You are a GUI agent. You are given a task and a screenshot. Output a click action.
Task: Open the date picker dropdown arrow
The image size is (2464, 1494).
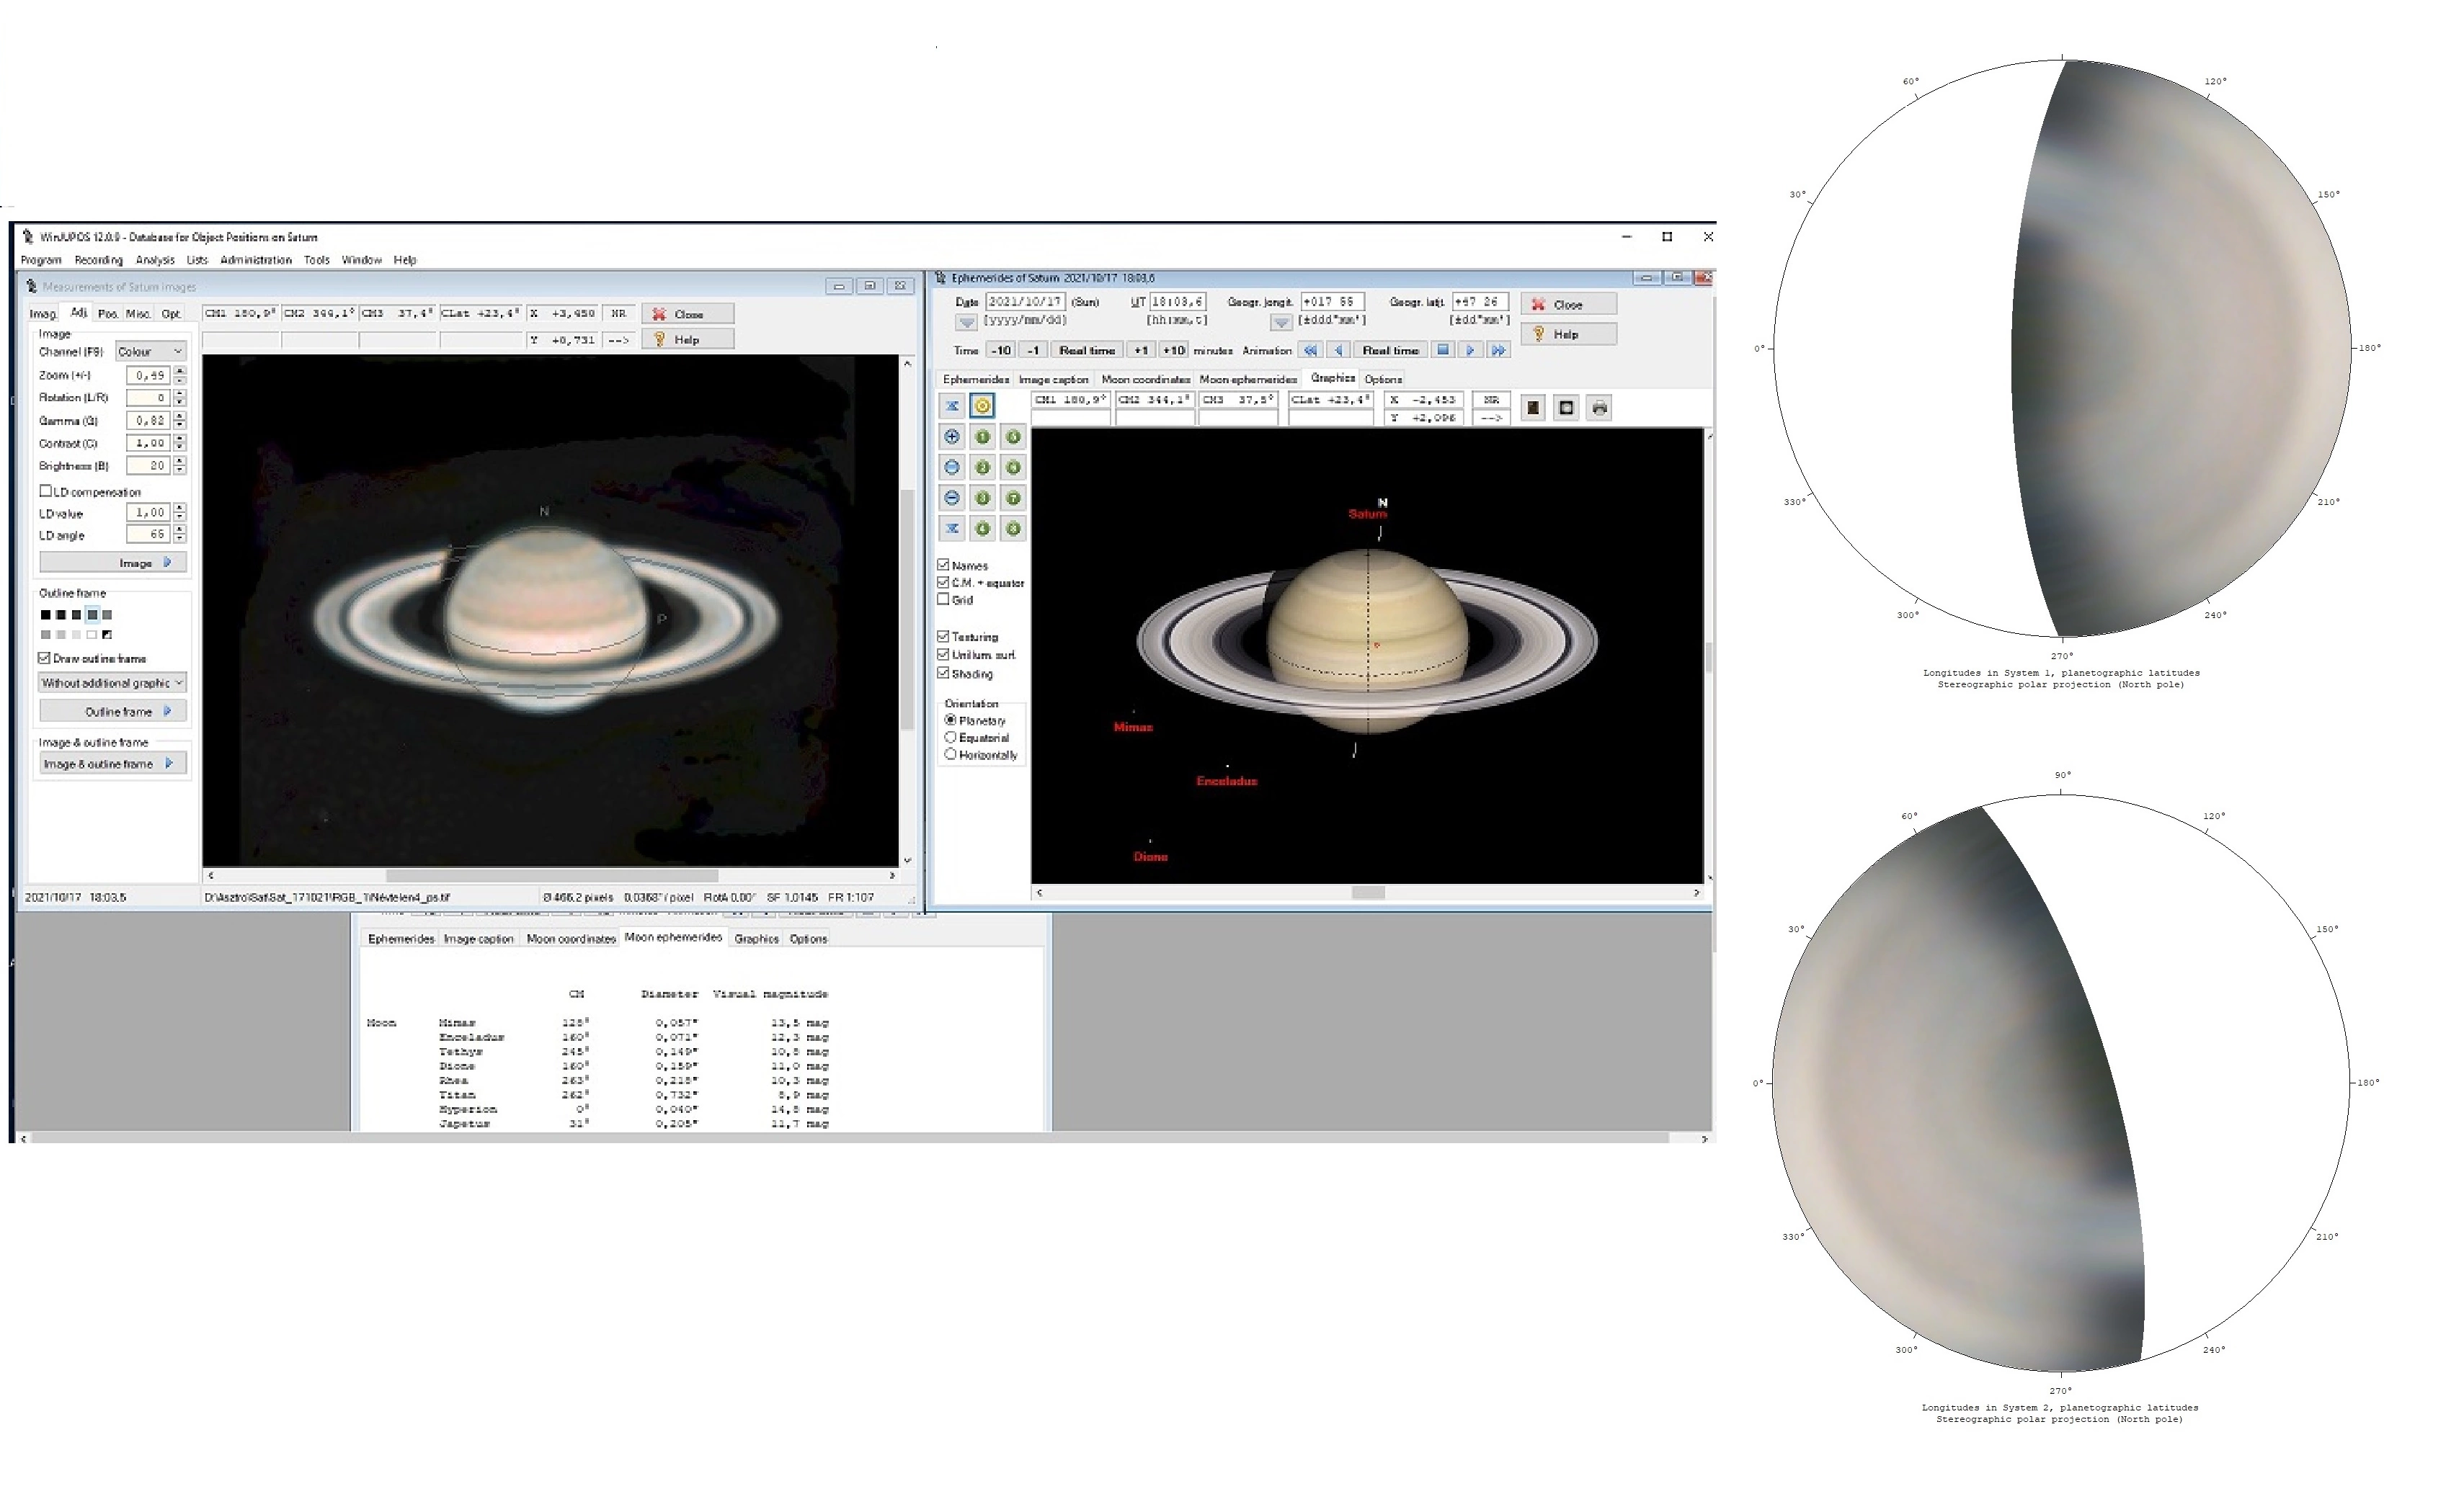point(966,322)
